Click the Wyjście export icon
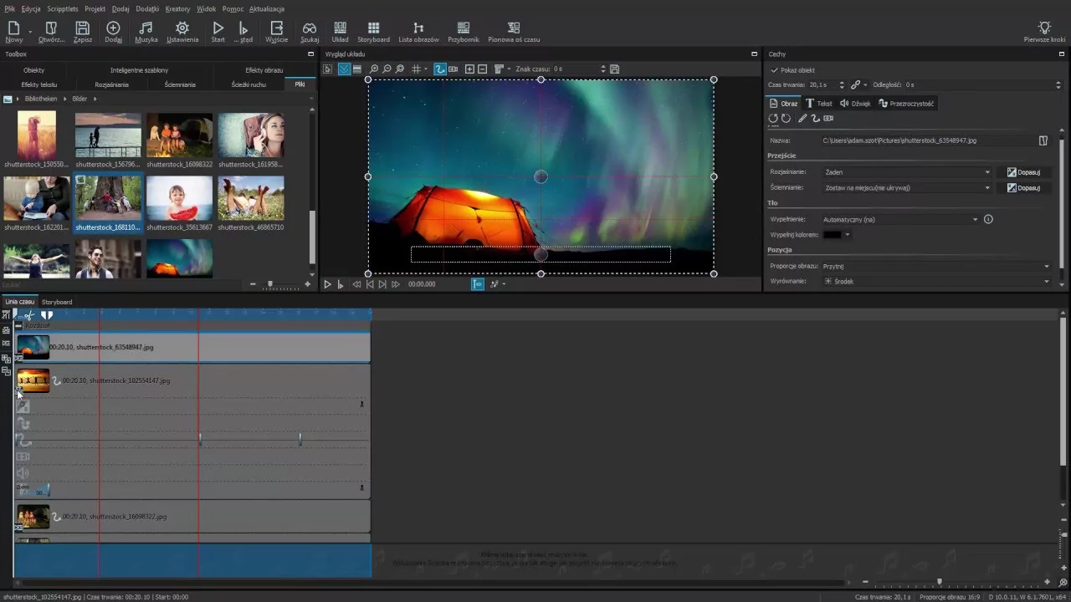Image resolution: width=1071 pixels, height=602 pixels. click(x=275, y=28)
